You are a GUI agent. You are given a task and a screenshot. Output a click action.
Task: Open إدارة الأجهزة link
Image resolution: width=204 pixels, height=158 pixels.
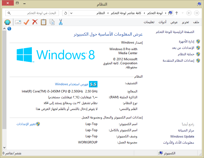tap(186, 41)
